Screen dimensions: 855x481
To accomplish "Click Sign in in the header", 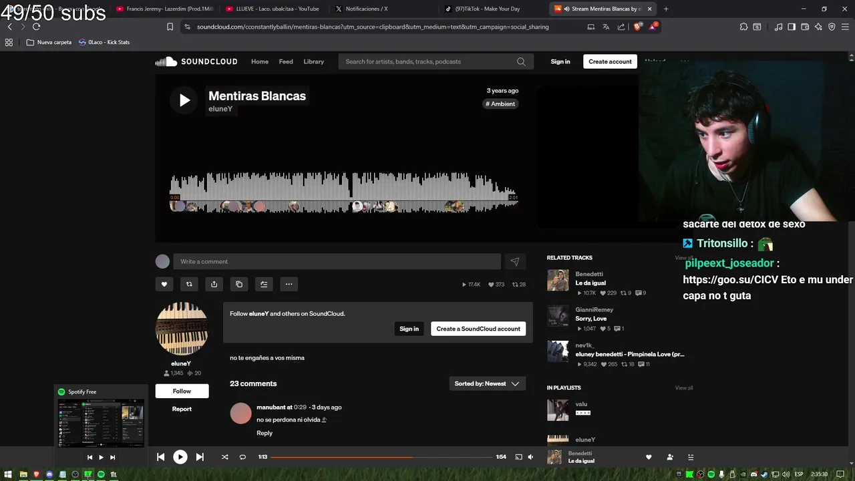I will click(x=560, y=61).
